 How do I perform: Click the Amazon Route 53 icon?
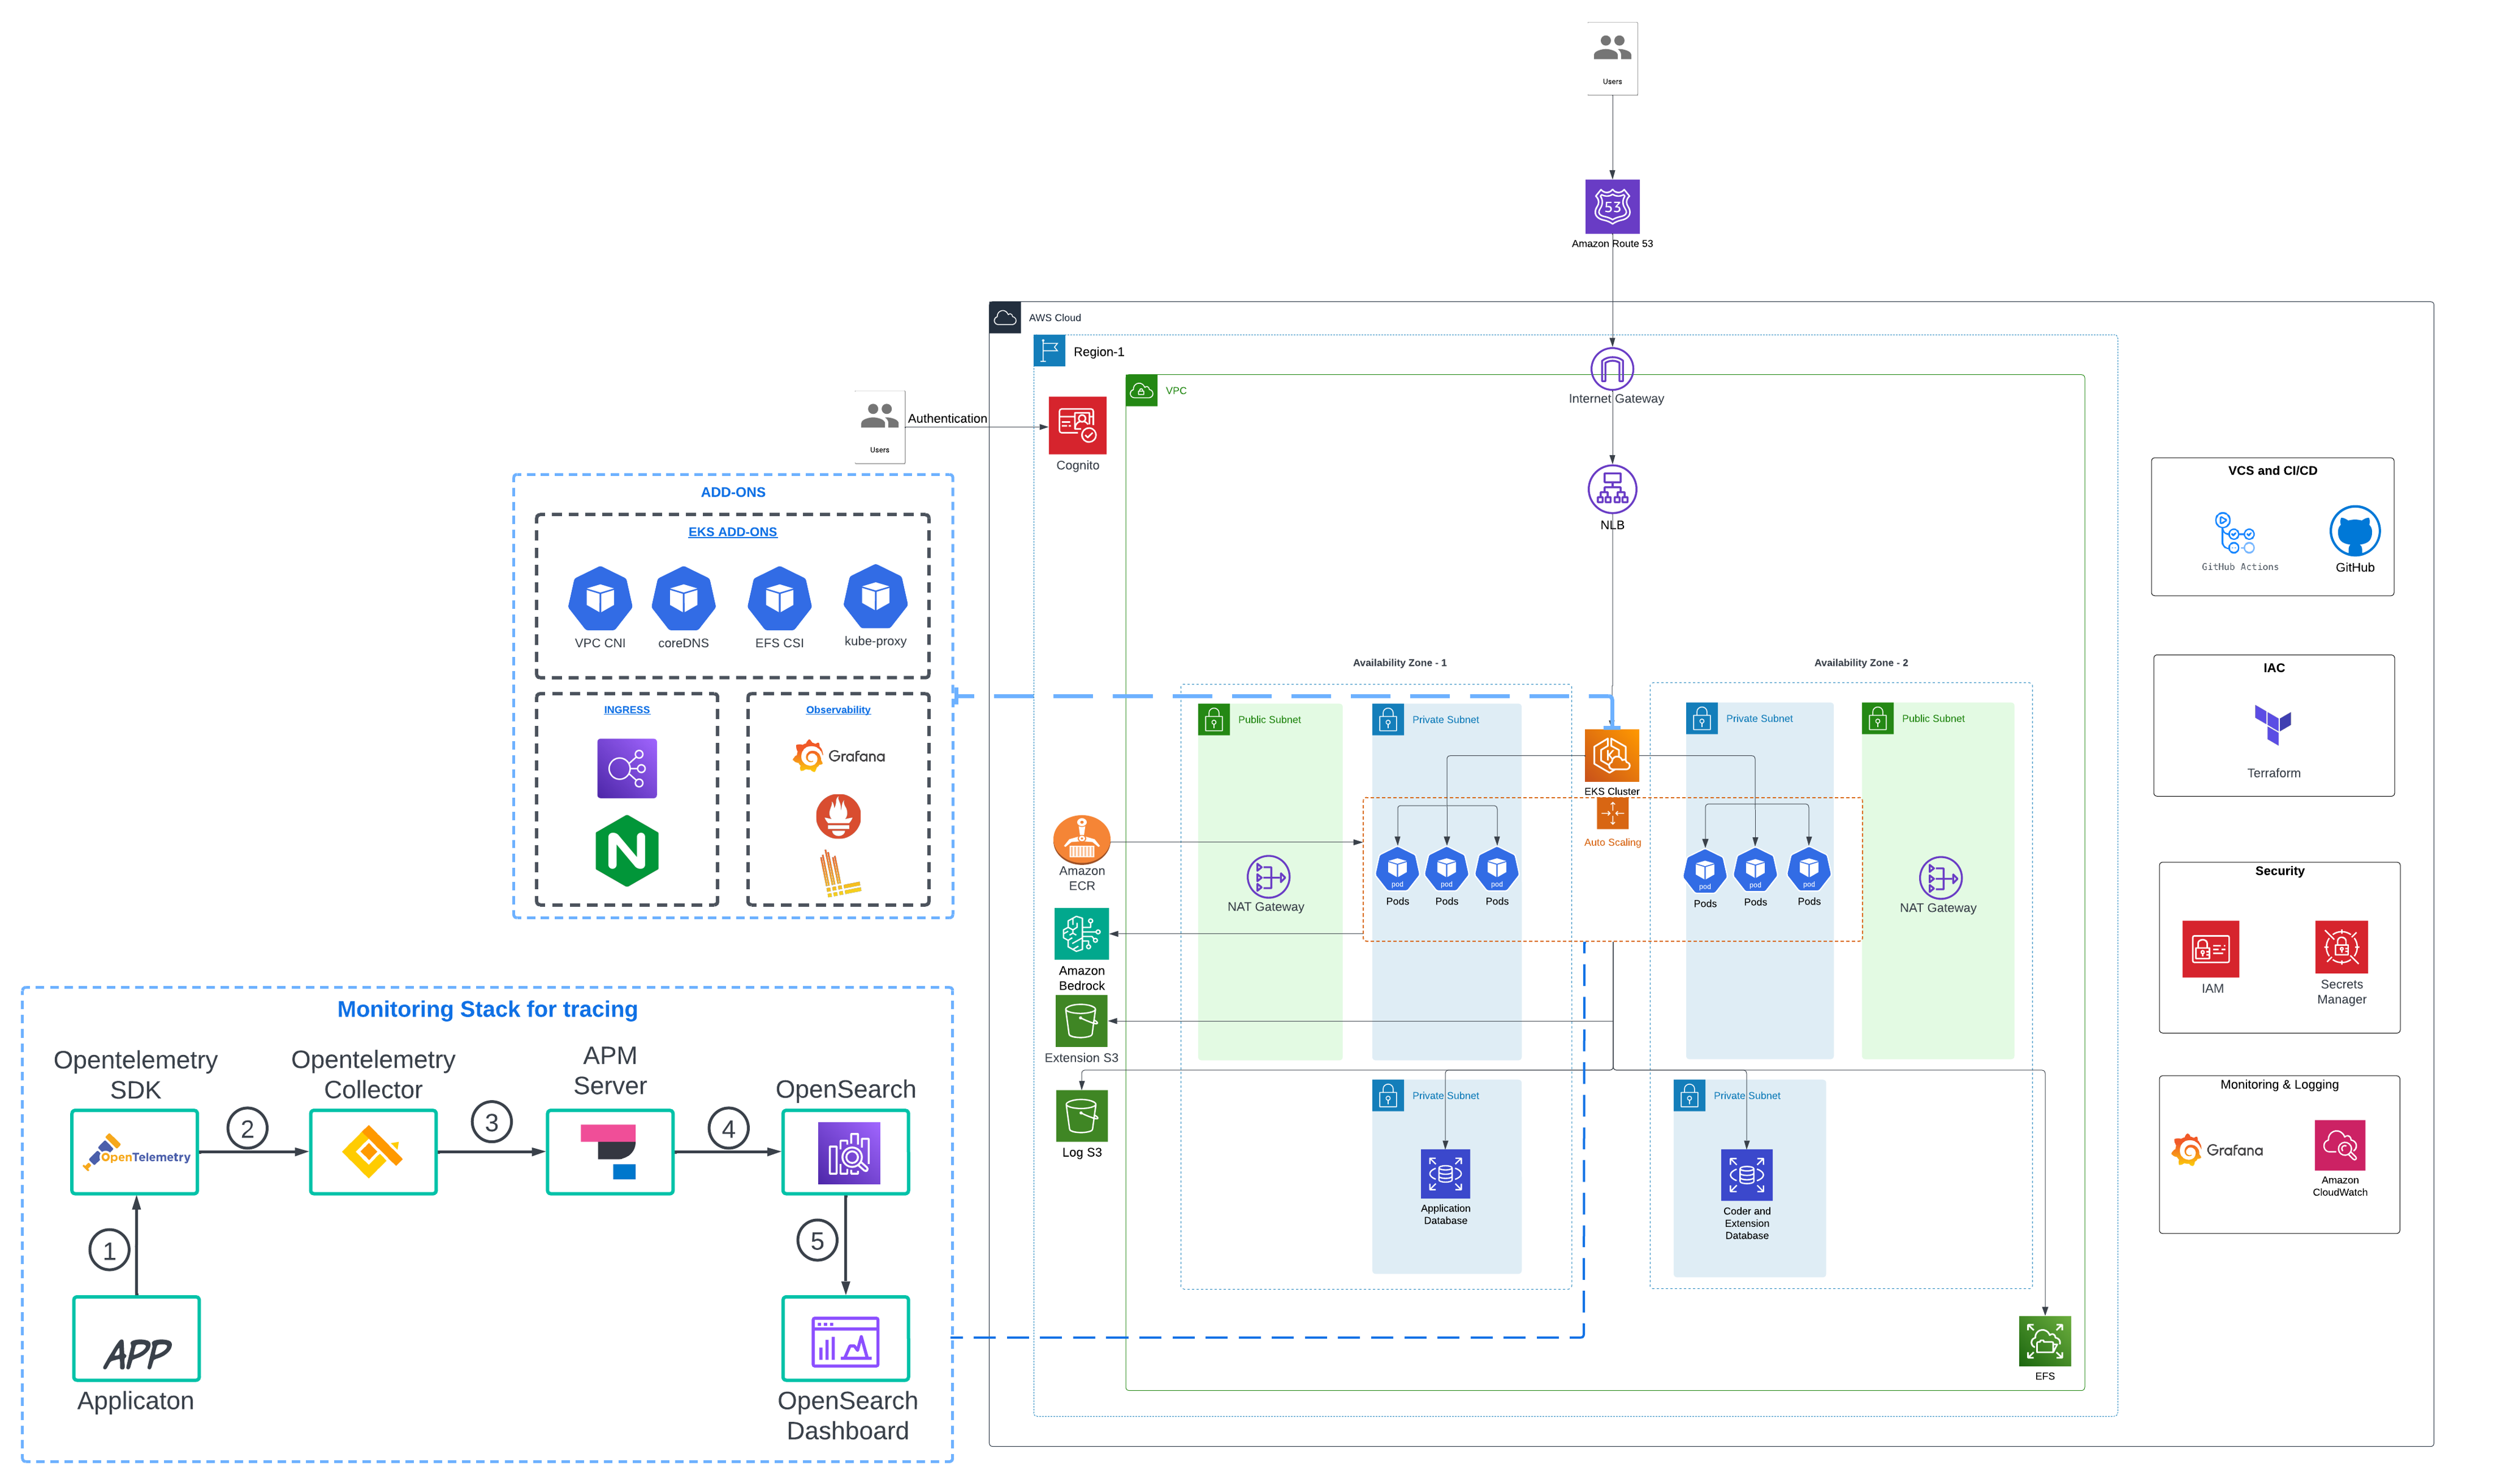click(x=1611, y=206)
